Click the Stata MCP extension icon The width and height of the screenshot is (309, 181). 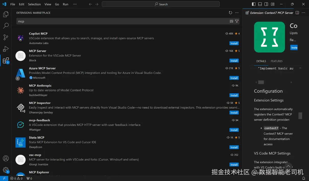(x=20, y=142)
